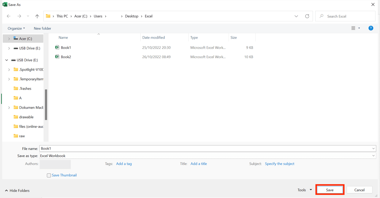
Task: Expand the .Spotlight-V100 folder node
Action: click(x=9, y=69)
